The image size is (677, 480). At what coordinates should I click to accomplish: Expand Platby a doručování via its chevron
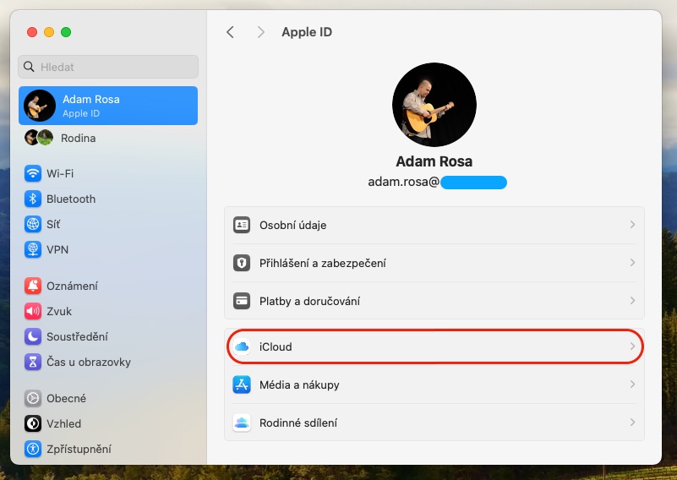pos(632,301)
